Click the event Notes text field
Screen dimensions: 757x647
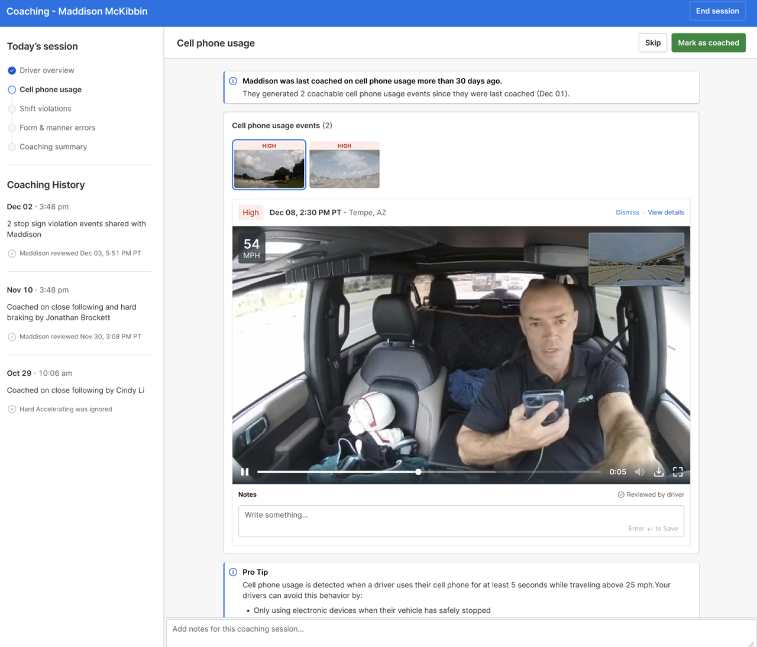pyautogui.click(x=461, y=520)
